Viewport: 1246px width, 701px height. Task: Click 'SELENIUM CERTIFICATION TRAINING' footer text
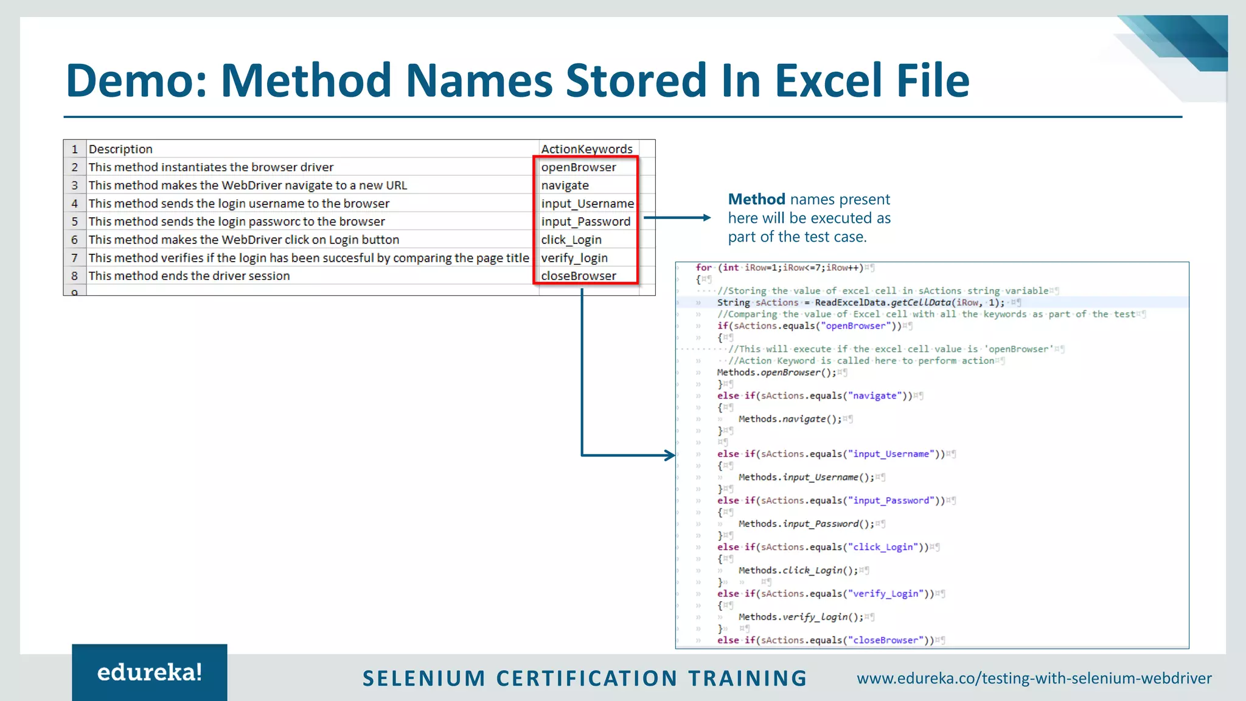(x=585, y=678)
